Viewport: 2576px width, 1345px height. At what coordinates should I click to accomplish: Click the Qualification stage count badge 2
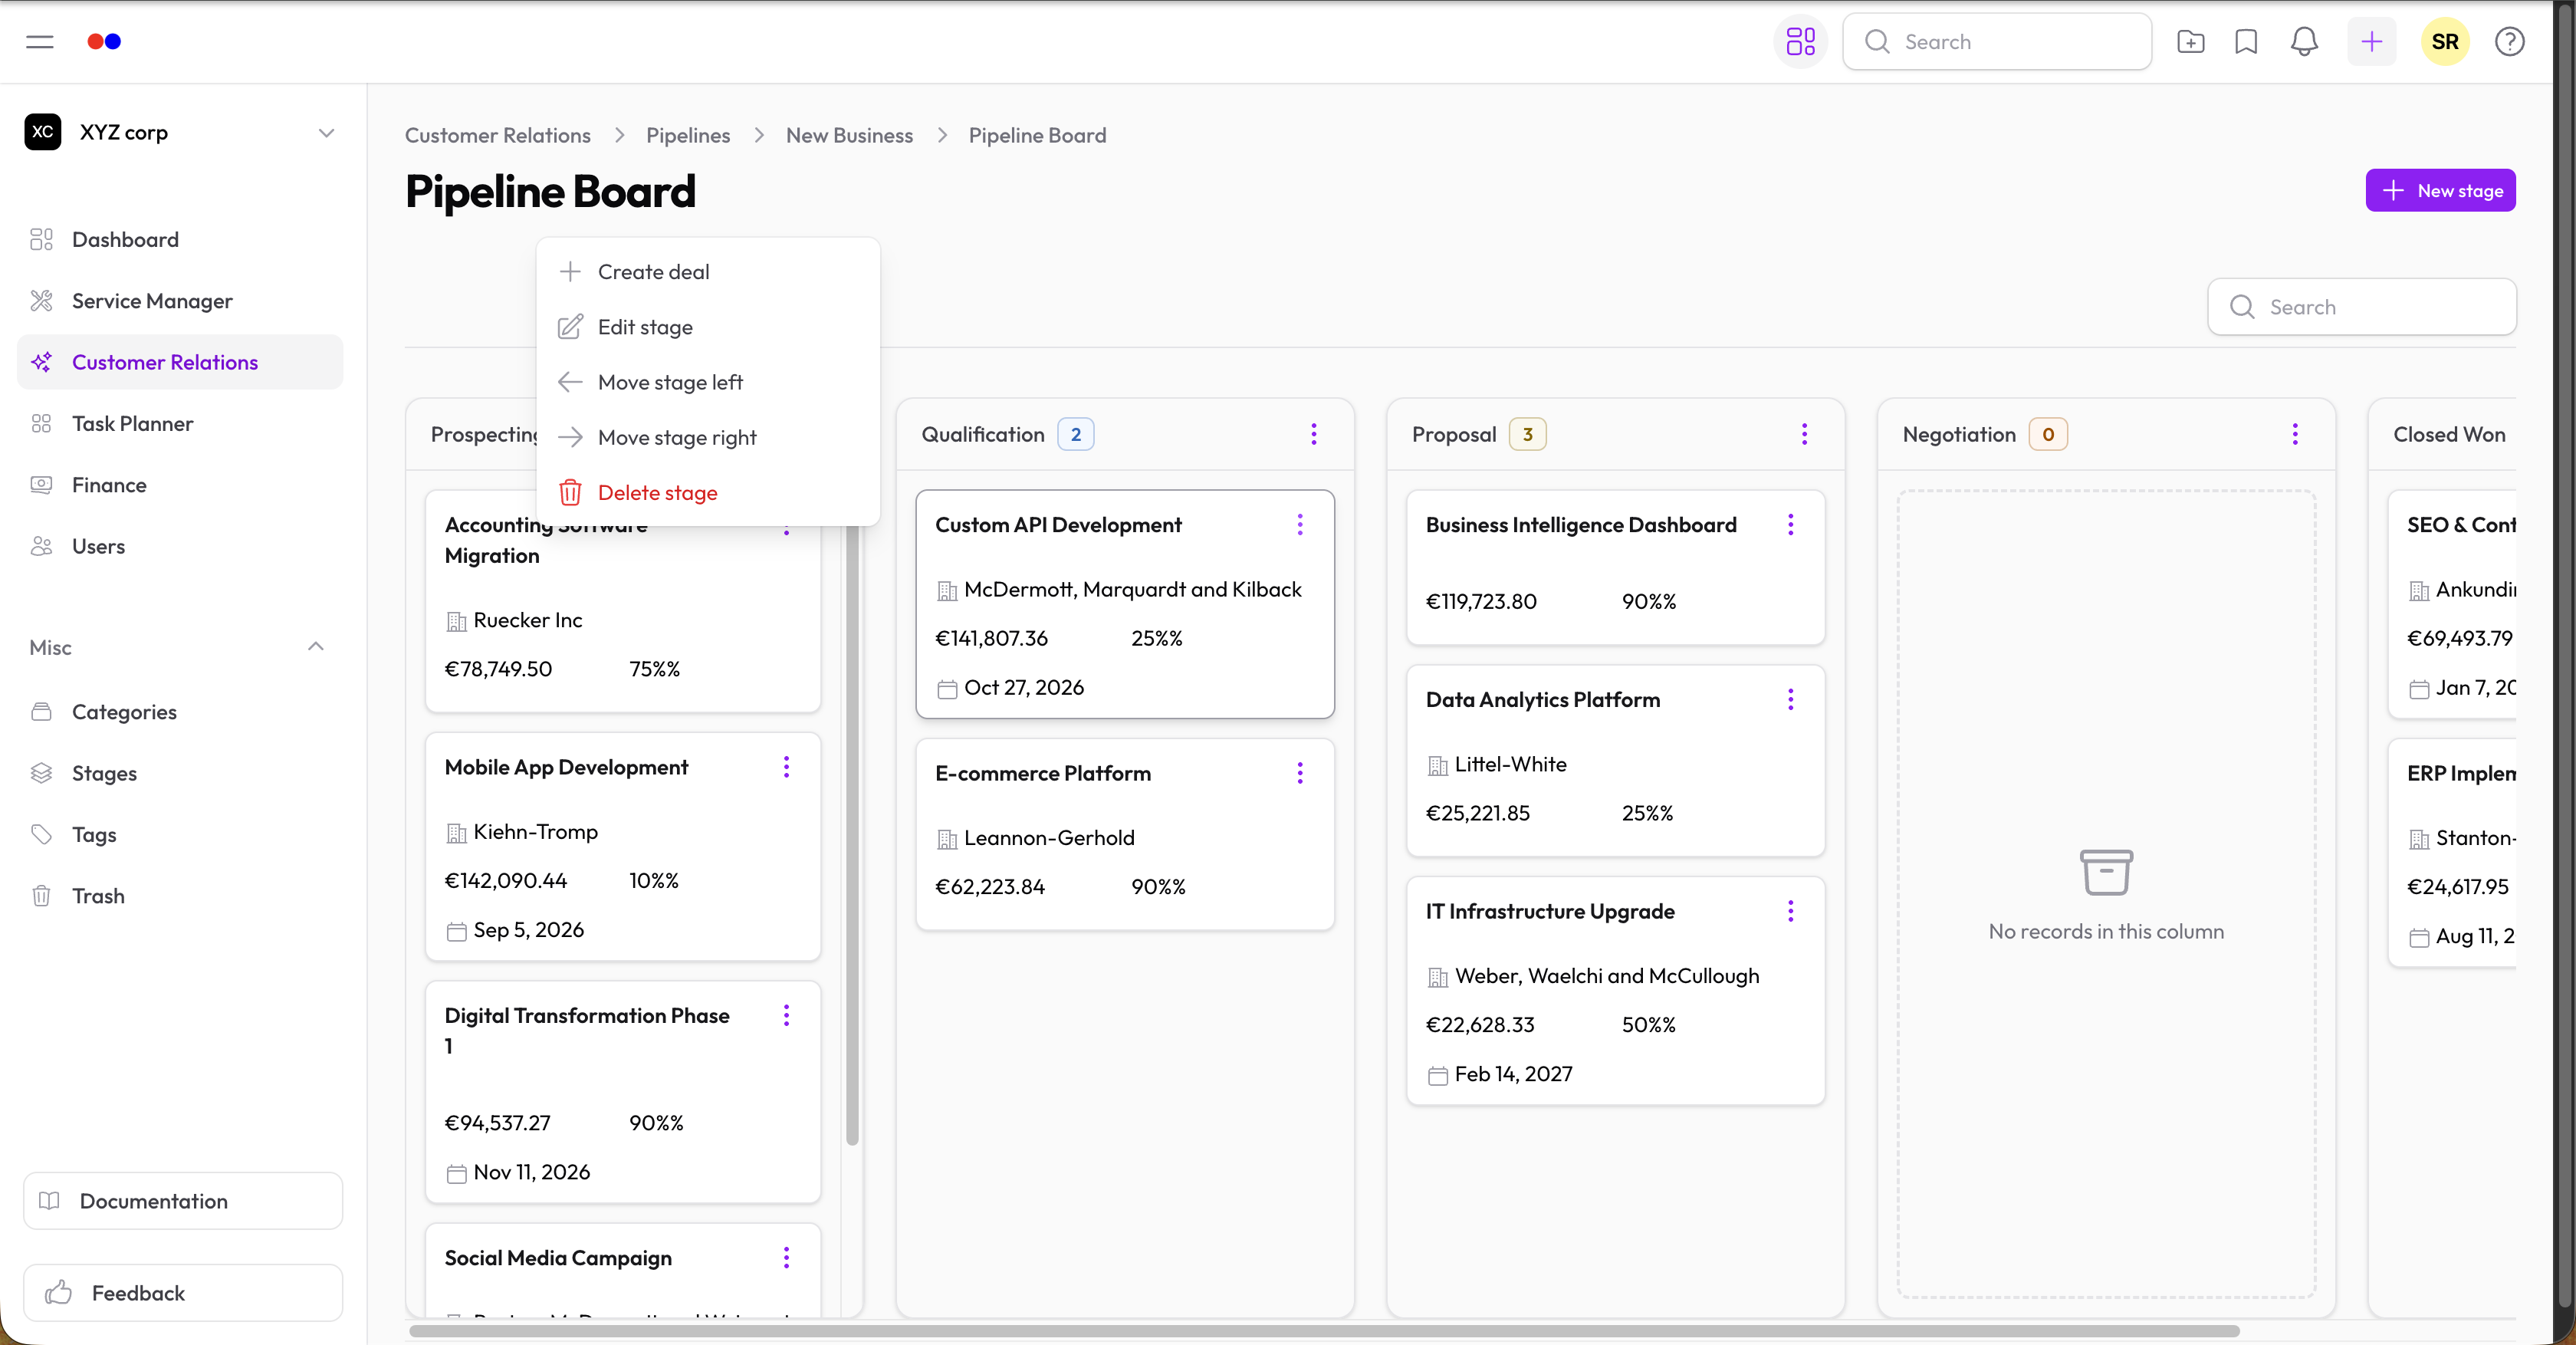click(1076, 434)
